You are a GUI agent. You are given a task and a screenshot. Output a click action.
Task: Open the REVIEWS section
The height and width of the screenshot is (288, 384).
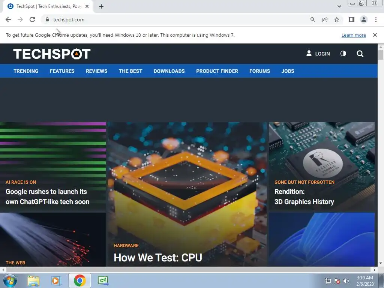coord(96,71)
